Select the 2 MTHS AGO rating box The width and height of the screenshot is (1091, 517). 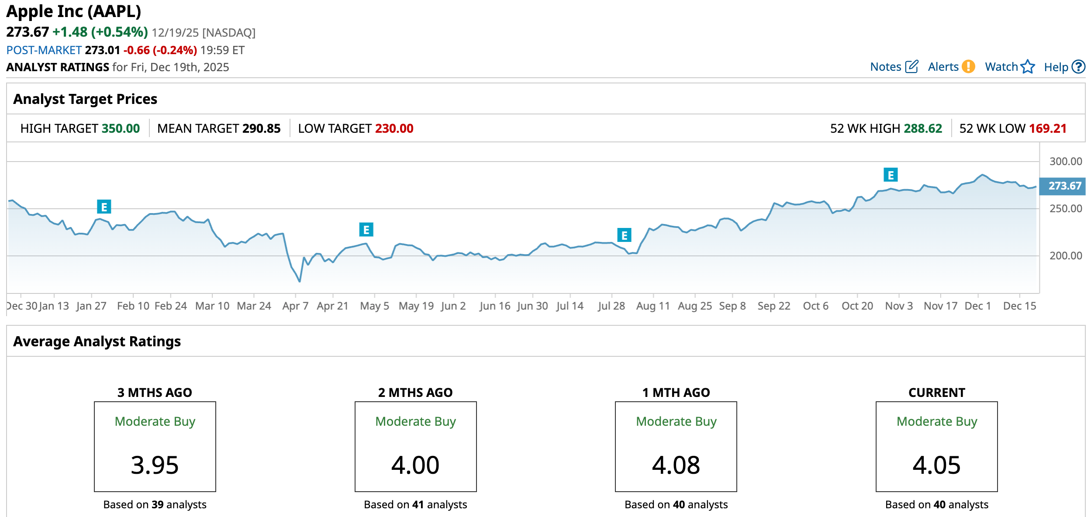click(x=415, y=446)
